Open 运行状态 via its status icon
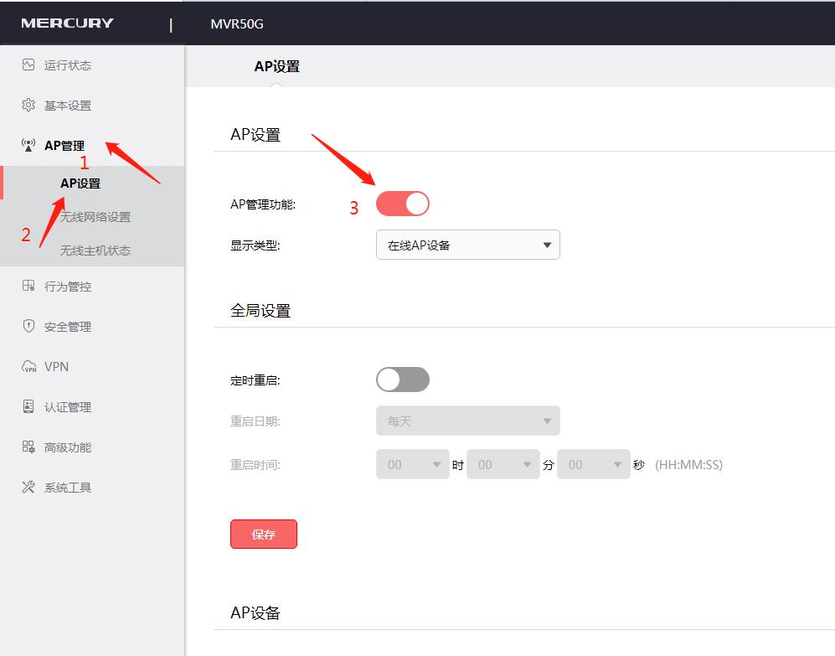The height and width of the screenshot is (656, 835). point(27,65)
